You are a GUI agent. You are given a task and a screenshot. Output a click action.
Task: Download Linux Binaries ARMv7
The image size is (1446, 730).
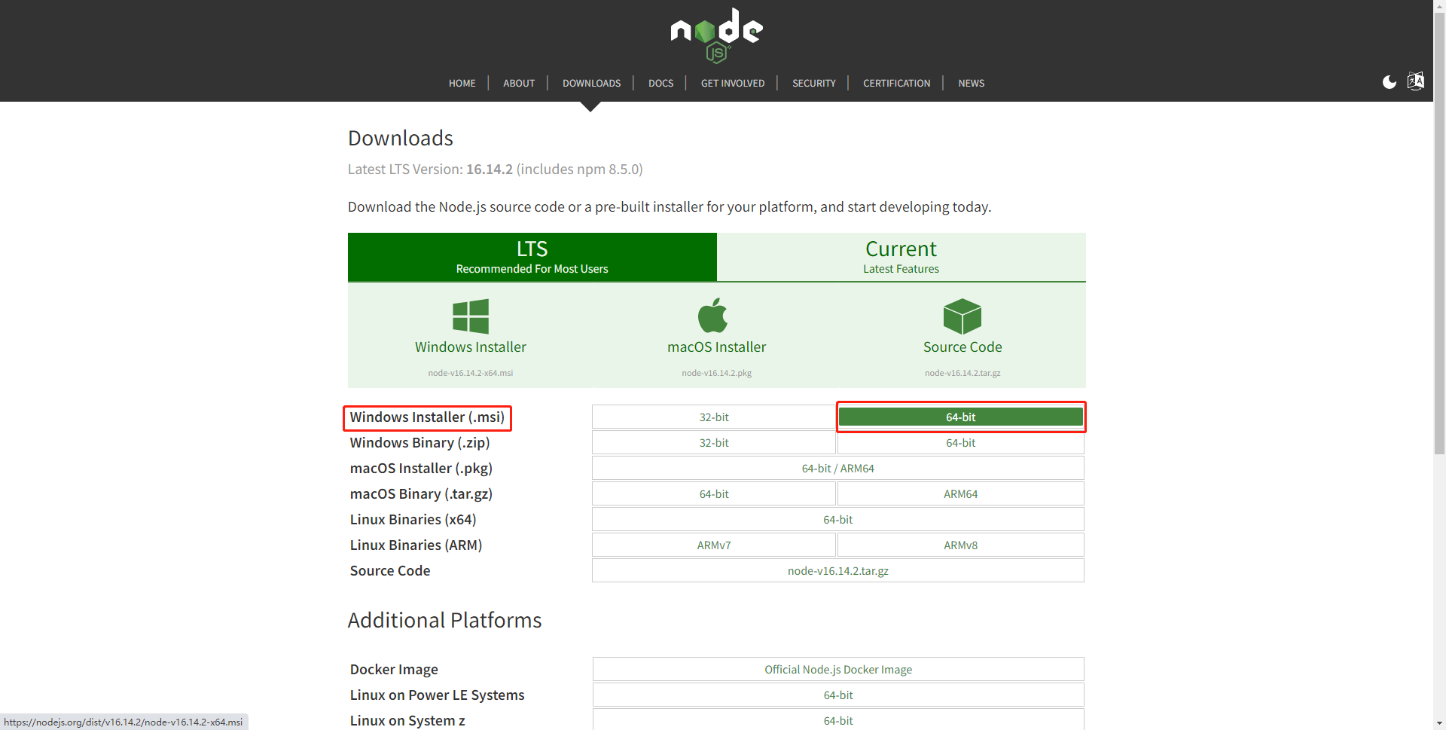click(714, 545)
